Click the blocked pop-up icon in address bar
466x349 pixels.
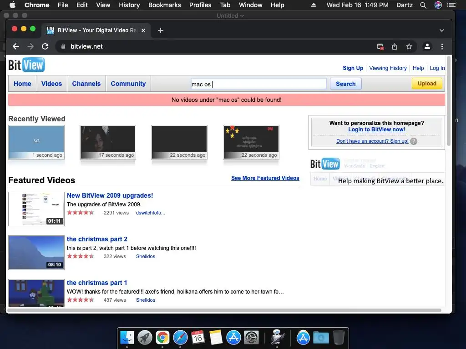(380, 47)
